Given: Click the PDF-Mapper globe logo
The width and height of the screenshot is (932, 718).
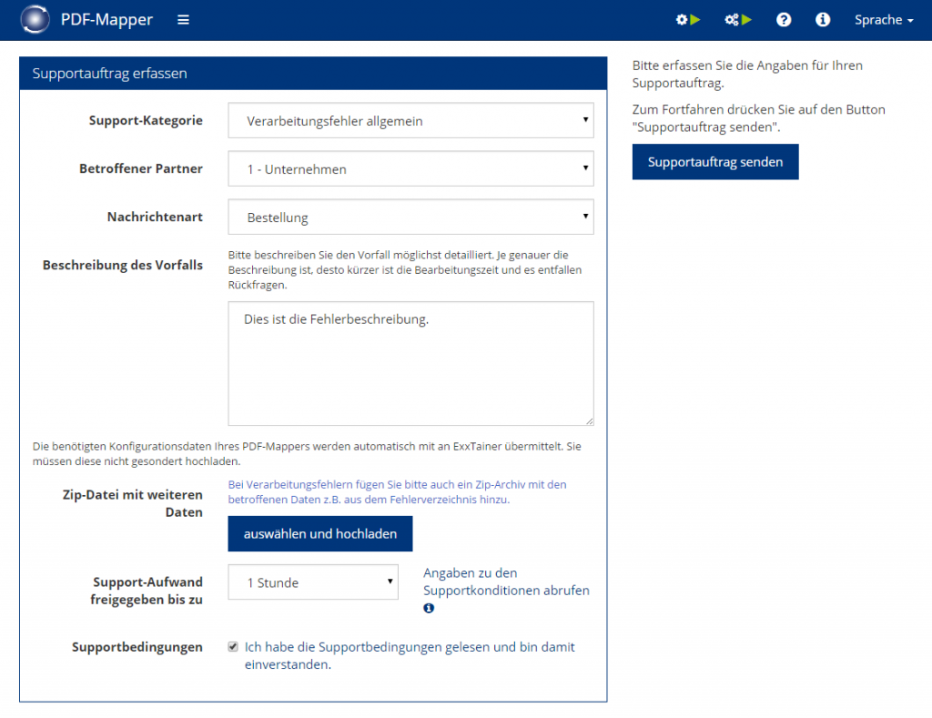Looking at the screenshot, I should point(35,19).
